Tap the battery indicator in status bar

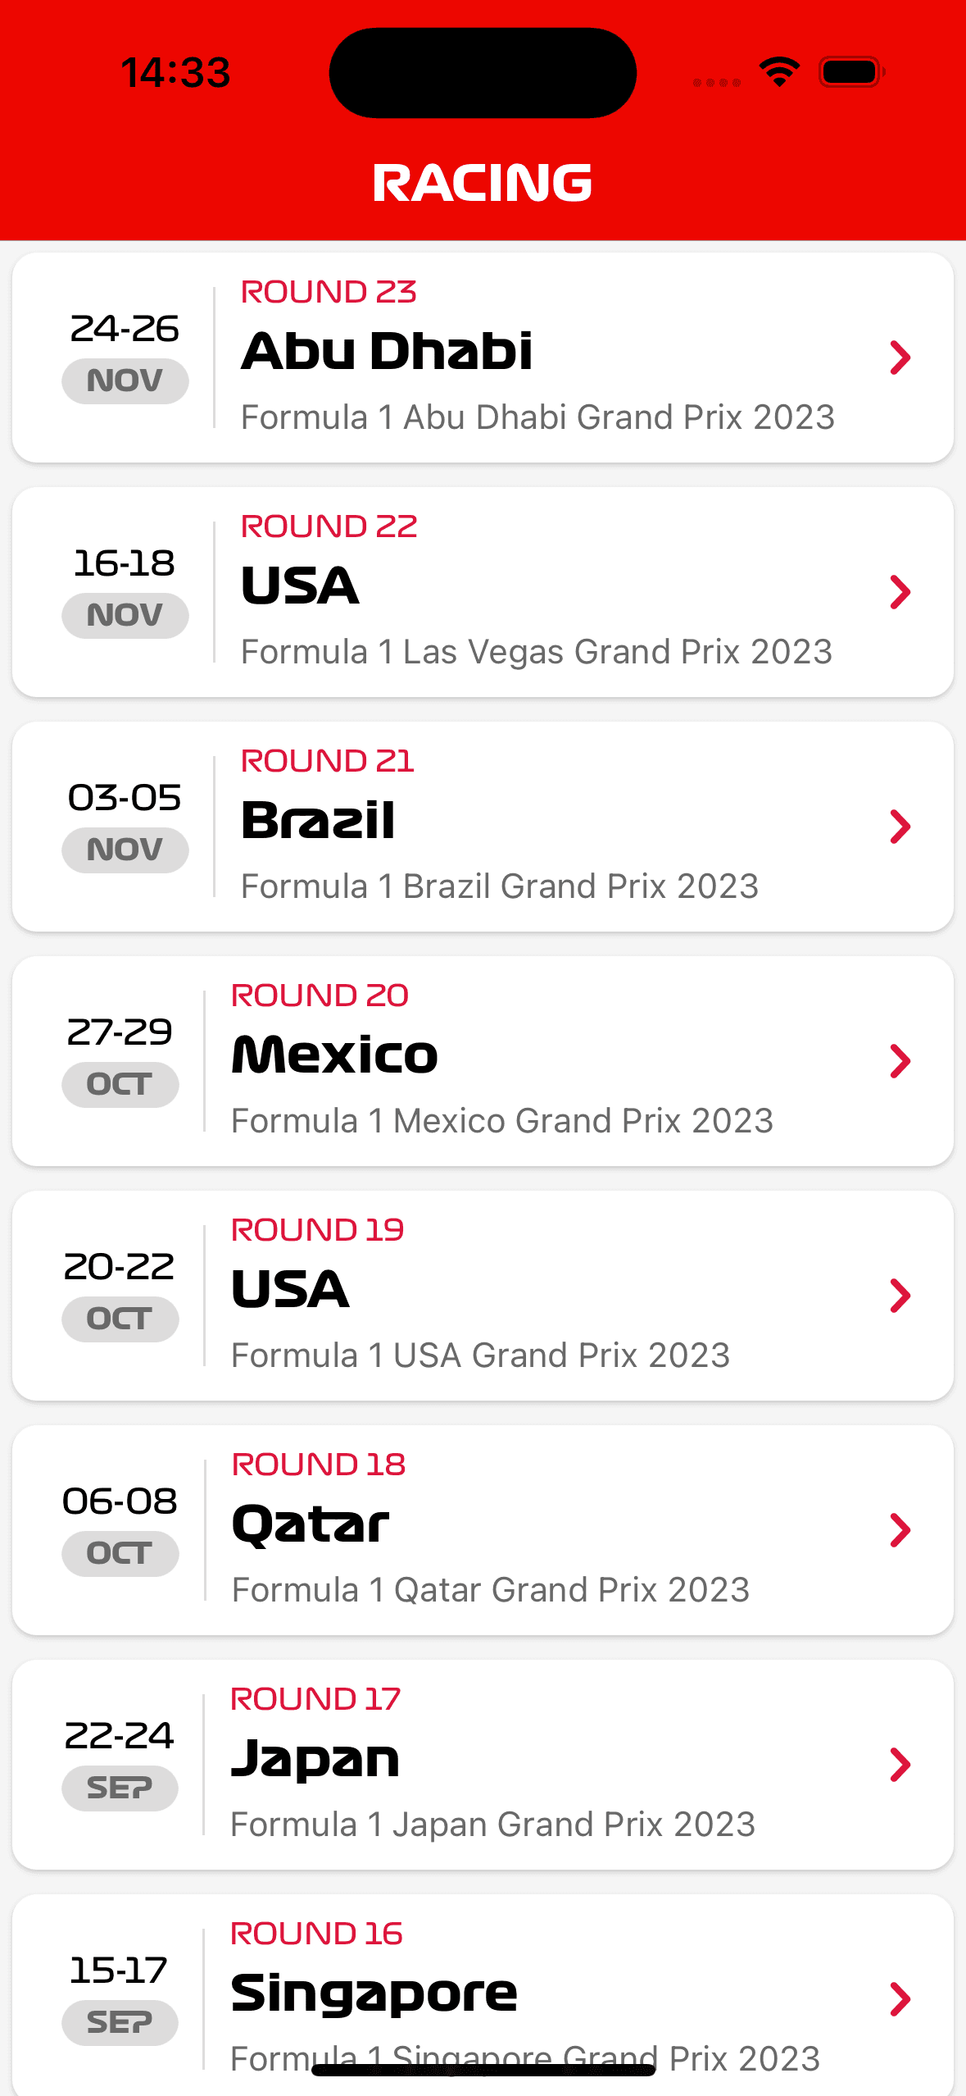(x=851, y=72)
